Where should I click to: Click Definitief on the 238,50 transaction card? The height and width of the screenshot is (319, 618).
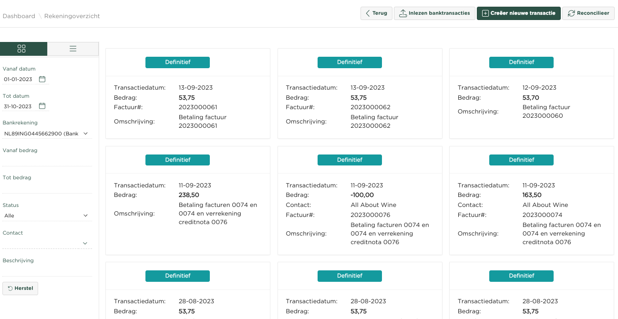(x=177, y=160)
